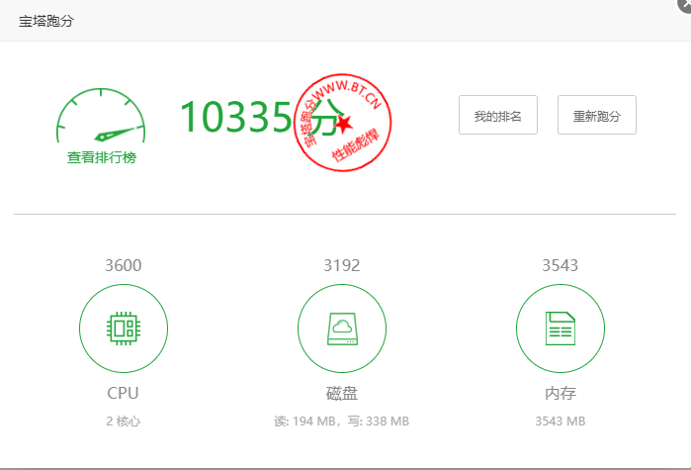The width and height of the screenshot is (691, 470).
Task: Open the 查看排行榜 ranking link
Action: [102, 157]
